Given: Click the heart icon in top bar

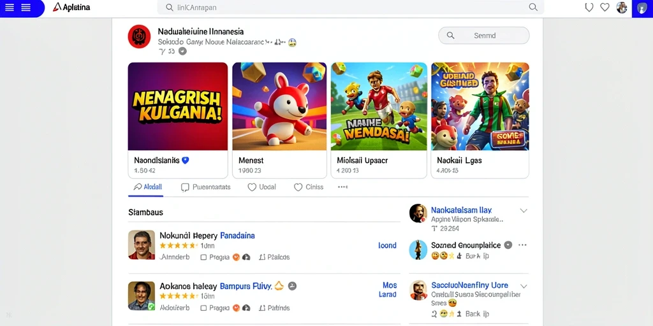Looking at the screenshot, I should point(605,8).
